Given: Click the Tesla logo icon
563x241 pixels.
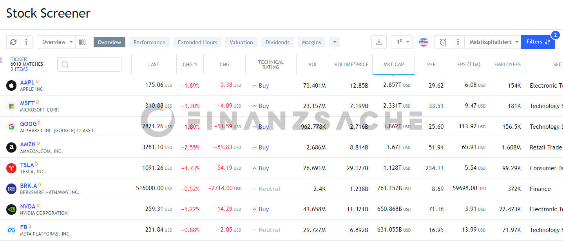Looking at the screenshot, I should pos(11,168).
